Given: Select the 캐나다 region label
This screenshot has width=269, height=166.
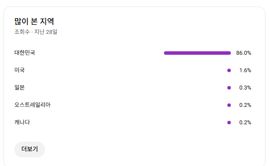Looking at the screenshot, I should click(22, 122).
